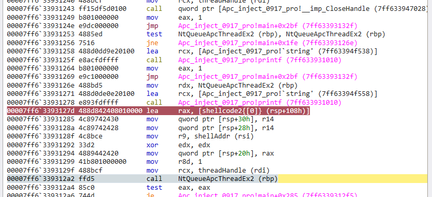Click the 'test' mnemonic at 33931253
Viewport: 432px width, 197px height.
pos(154,35)
